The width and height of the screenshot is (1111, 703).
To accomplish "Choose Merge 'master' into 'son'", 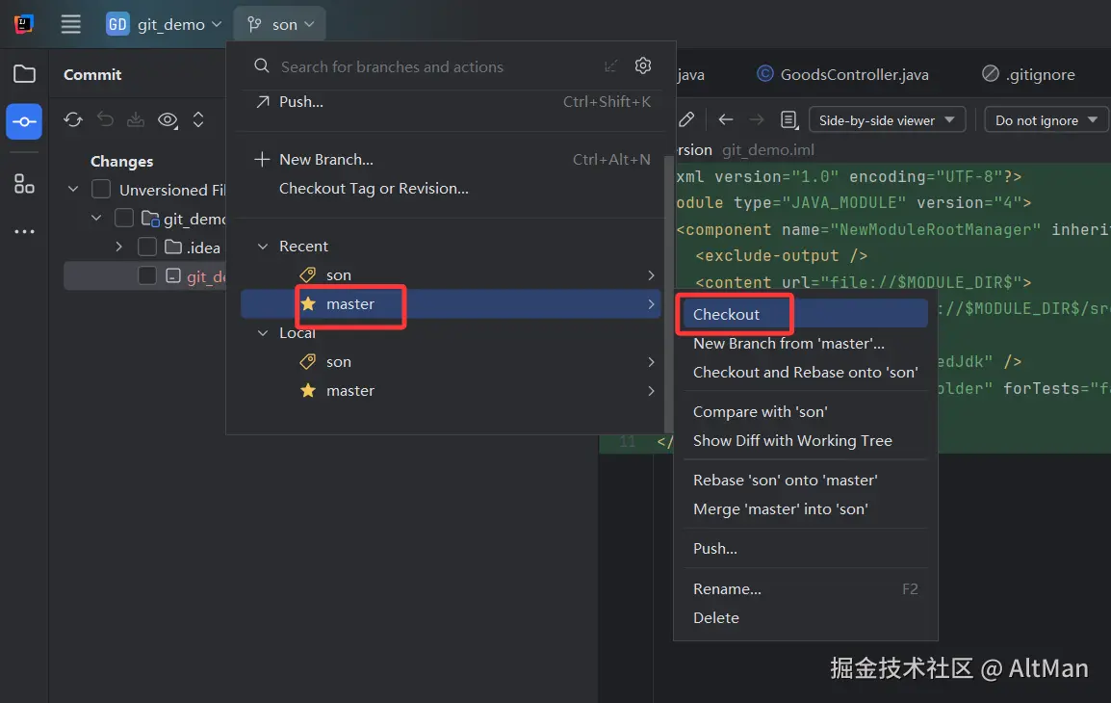I will 805,509.
